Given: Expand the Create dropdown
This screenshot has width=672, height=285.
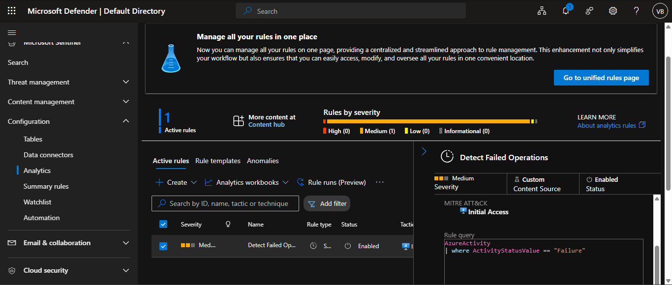Looking at the screenshot, I should (x=176, y=182).
